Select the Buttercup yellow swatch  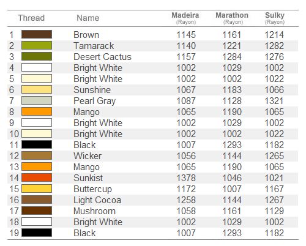click(37, 188)
